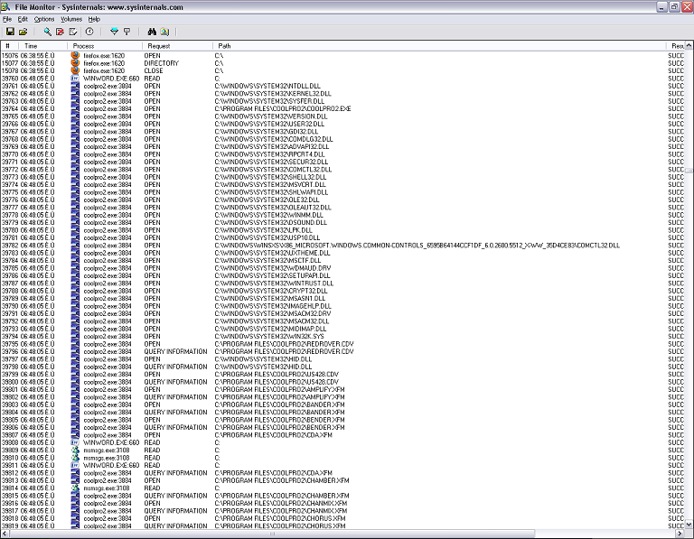Click the Save log toolbar icon
The image size is (694, 539).
[10, 32]
